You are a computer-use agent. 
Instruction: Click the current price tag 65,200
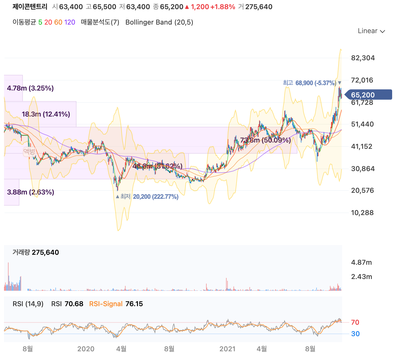coord(368,95)
